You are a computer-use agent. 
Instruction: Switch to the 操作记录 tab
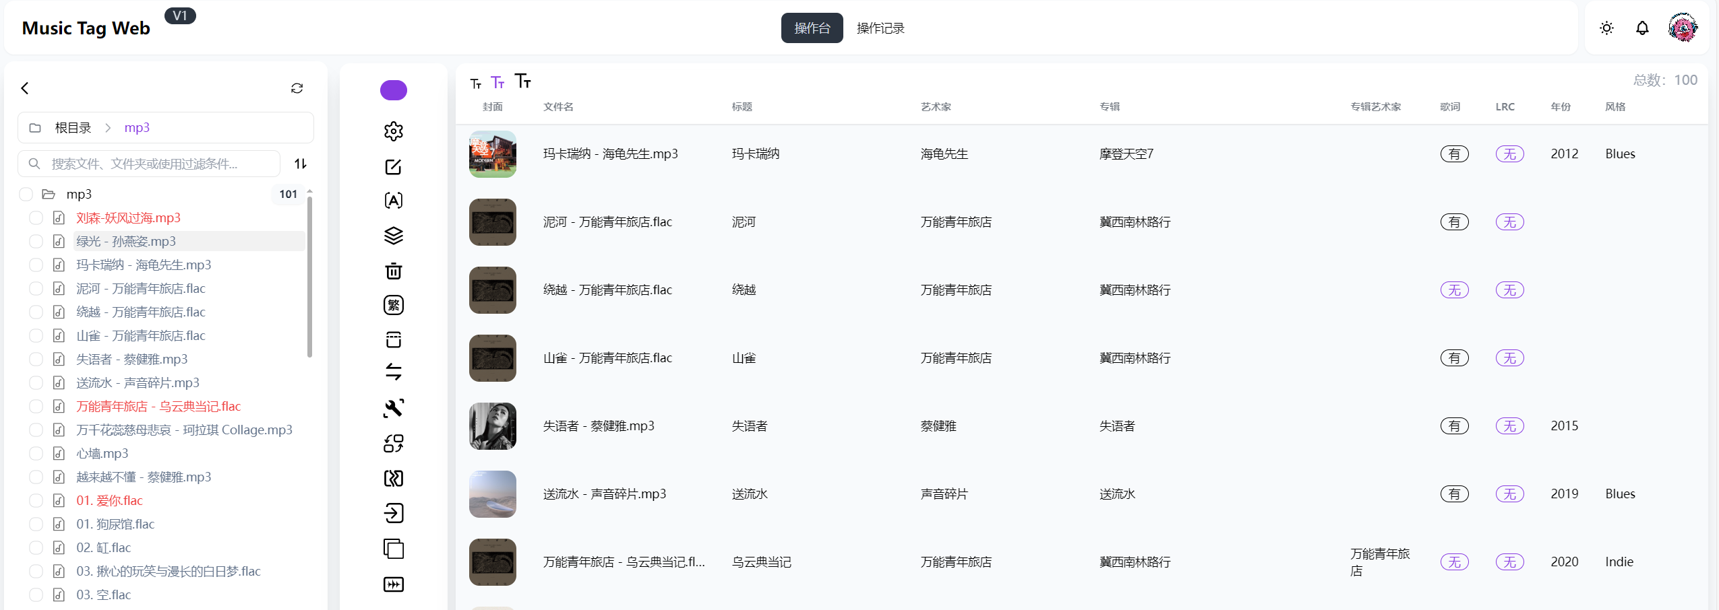[x=880, y=28]
